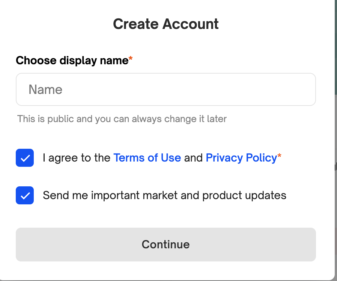Click the red asterisk beside Choose display name
This screenshot has width=337, height=281.
[131, 59]
